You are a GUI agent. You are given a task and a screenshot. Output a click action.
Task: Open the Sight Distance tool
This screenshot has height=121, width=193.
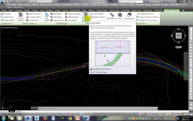pyautogui.click(x=112, y=16)
